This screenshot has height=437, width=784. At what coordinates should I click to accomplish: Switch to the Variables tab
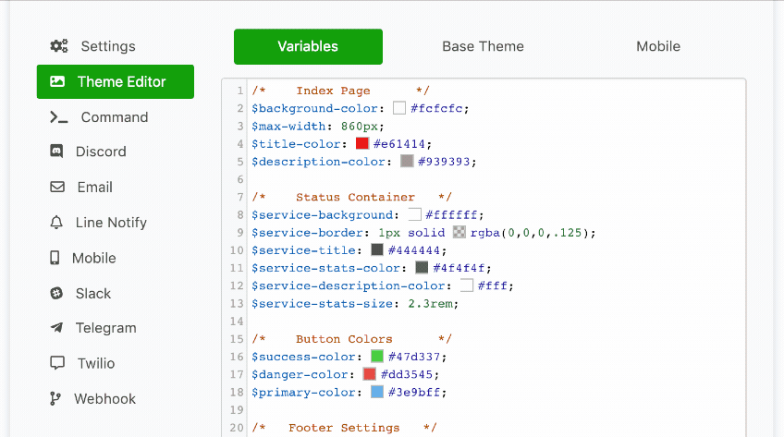(x=308, y=46)
